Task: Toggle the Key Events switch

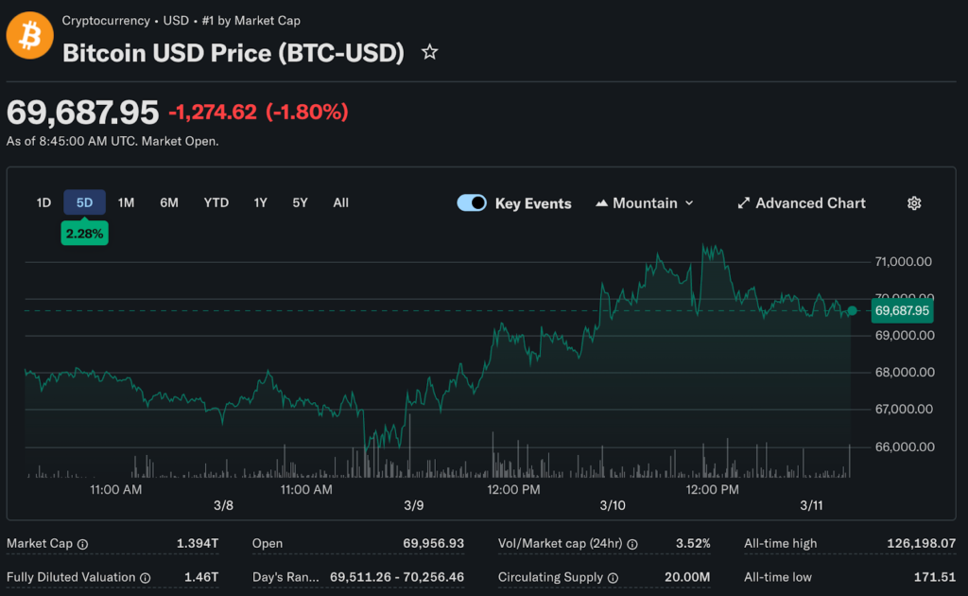Action: click(x=472, y=203)
